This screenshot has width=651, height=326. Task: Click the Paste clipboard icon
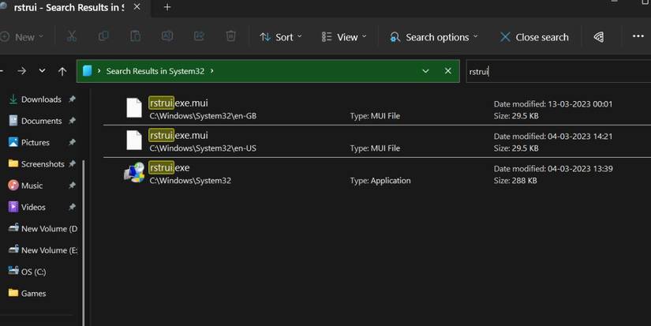135,36
